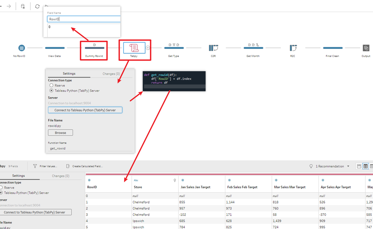The height and width of the screenshot is (229, 373).
Task: Click the Browse button under File Name
Action: tap(60, 133)
